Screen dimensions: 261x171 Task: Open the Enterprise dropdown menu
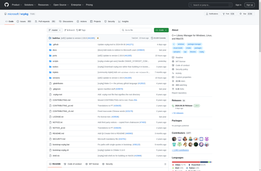(x=77, y=5)
